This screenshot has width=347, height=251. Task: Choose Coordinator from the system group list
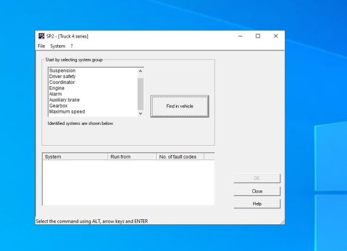click(93, 82)
